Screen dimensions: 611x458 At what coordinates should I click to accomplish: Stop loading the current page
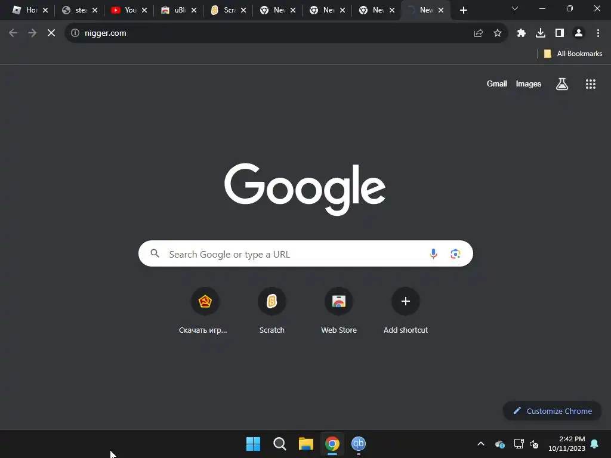(x=51, y=33)
